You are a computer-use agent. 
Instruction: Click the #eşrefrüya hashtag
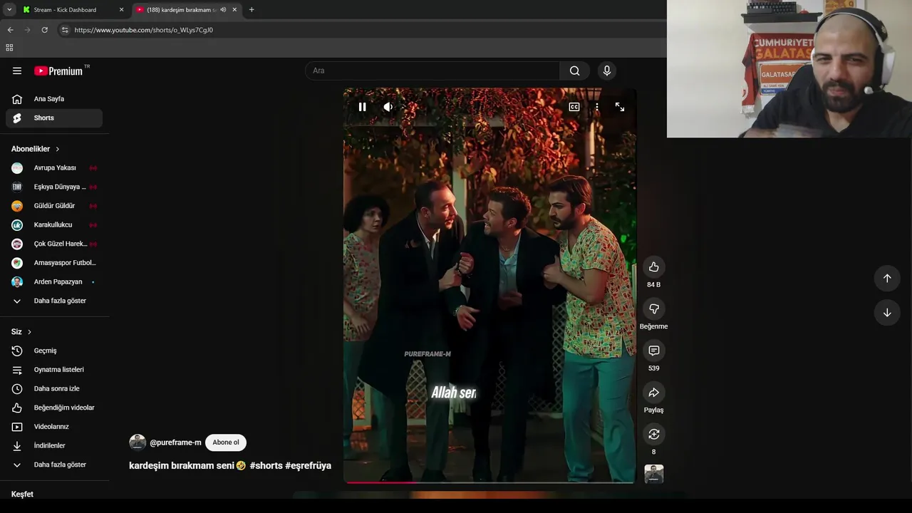308,465
